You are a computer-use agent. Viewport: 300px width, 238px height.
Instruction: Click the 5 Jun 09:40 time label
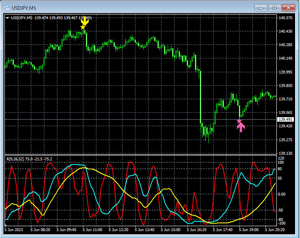pos(66,230)
